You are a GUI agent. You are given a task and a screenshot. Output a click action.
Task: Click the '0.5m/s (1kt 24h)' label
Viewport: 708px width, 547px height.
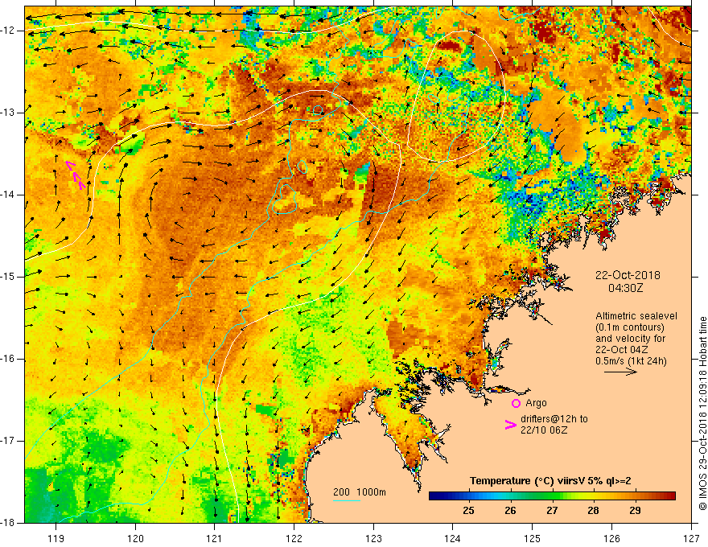tap(631, 361)
